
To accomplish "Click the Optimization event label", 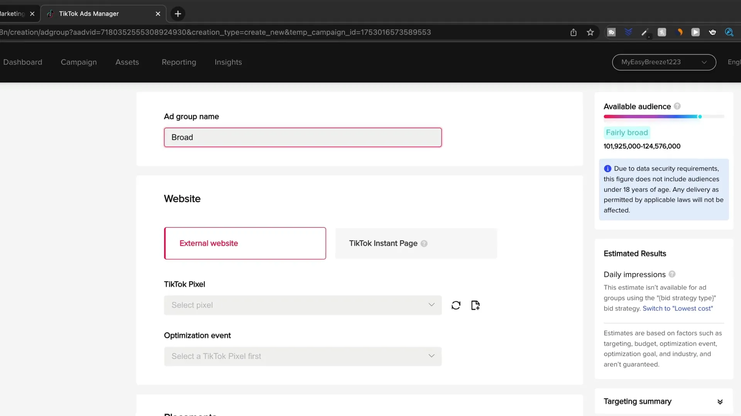I will point(197,335).
